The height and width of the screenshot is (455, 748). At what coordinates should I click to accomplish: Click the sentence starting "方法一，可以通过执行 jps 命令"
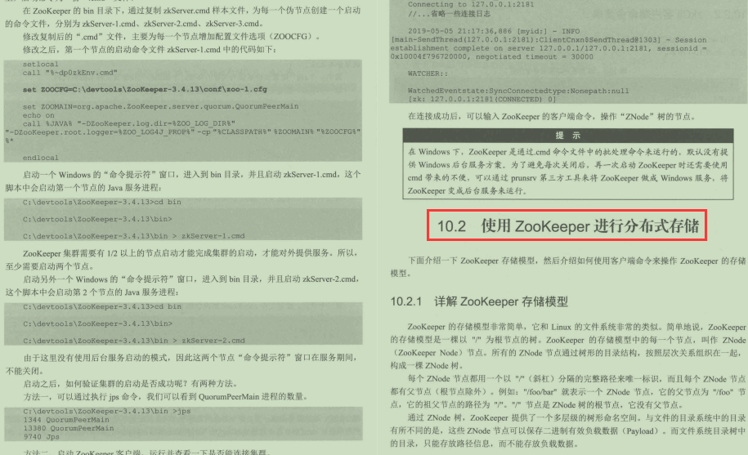click(165, 396)
